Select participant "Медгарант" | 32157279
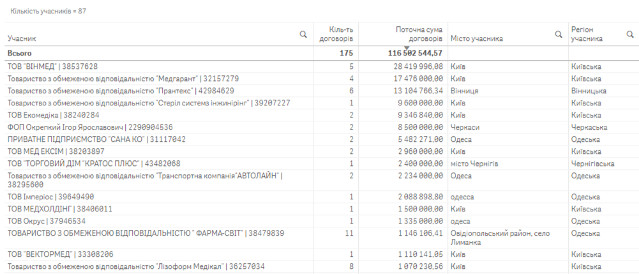639x274 pixels. point(123,79)
